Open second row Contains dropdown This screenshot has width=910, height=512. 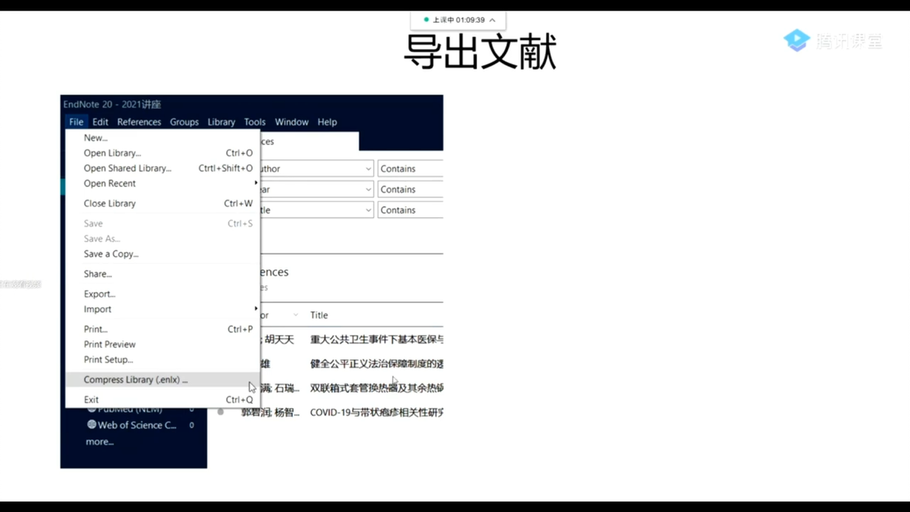coord(410,189)
